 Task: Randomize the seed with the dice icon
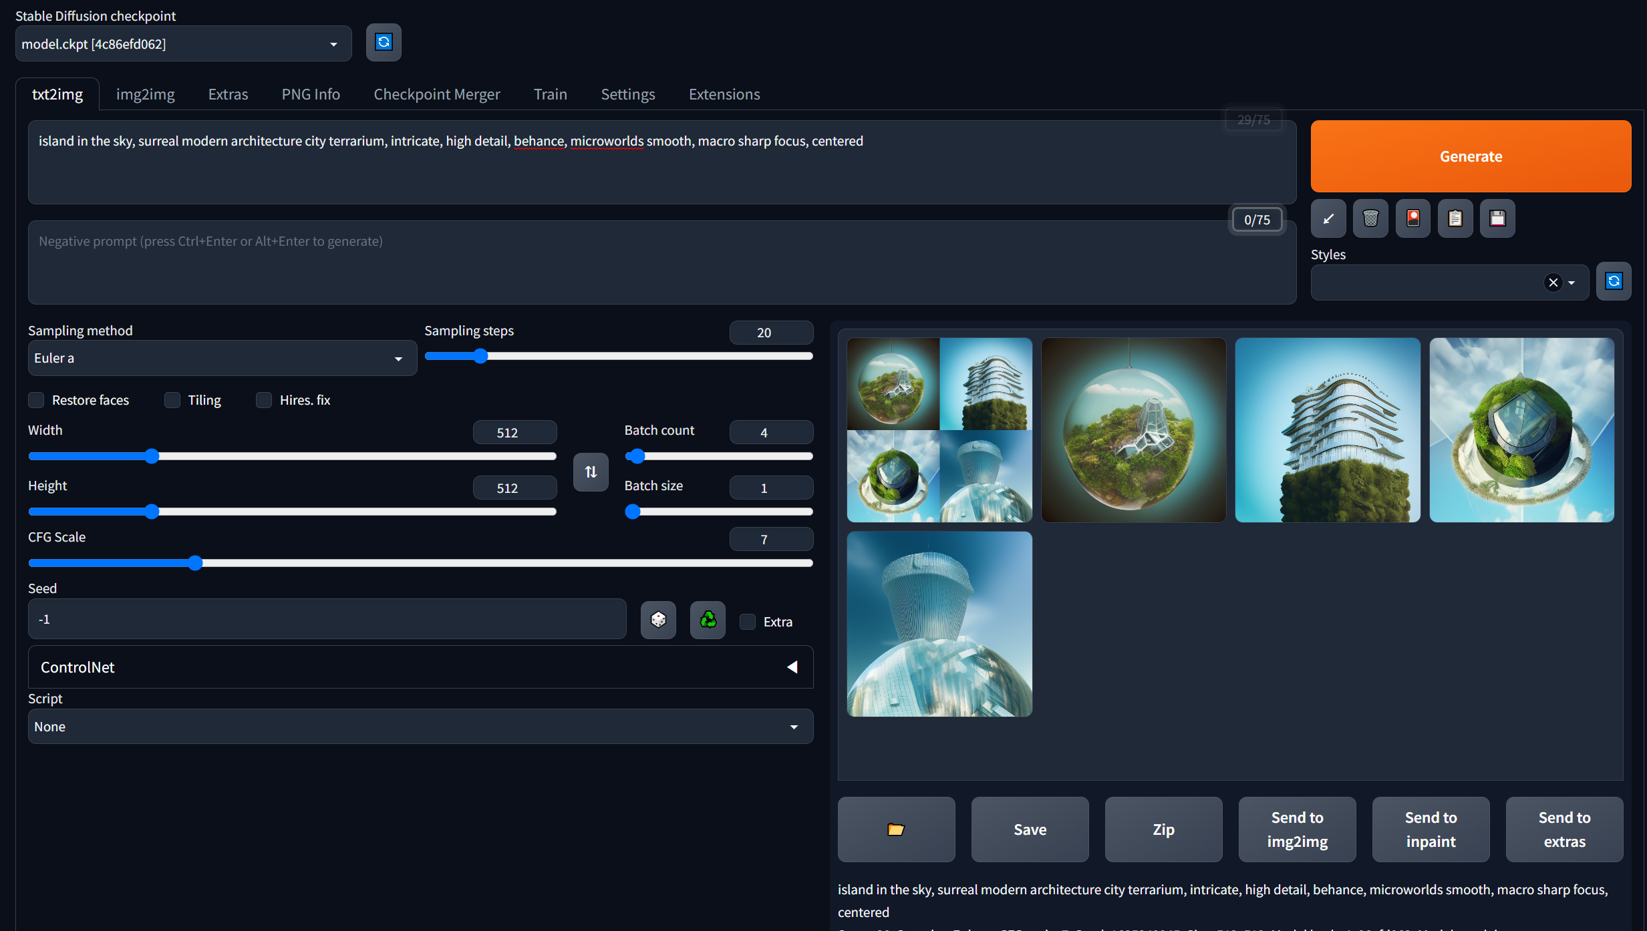pos(658,620)
